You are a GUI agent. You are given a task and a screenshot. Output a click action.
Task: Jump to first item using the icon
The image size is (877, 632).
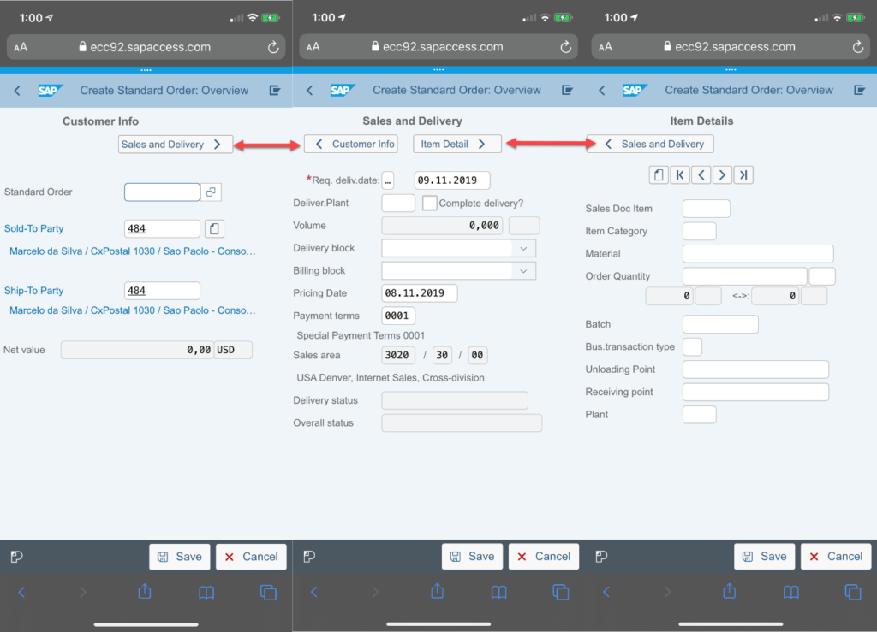(680, 174)
